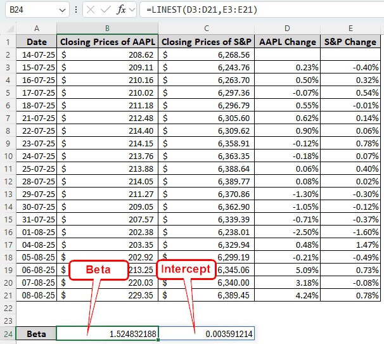
Task: Click the Closing Prices of AAPL header cell
Action: 107,42
